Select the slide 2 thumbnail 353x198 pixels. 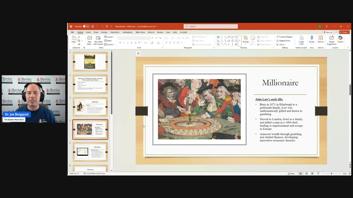tap(90, 84)
